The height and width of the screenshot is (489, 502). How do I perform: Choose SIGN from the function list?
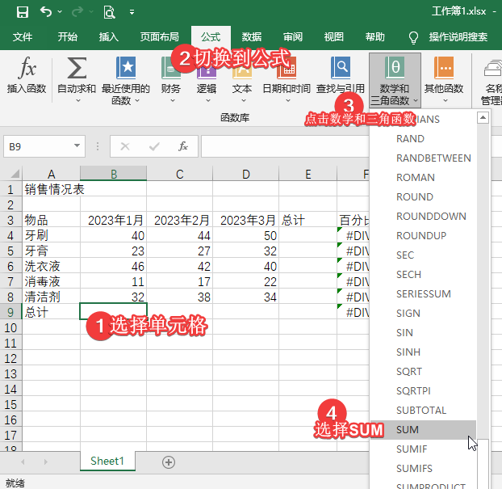click(x=423, y=314)
